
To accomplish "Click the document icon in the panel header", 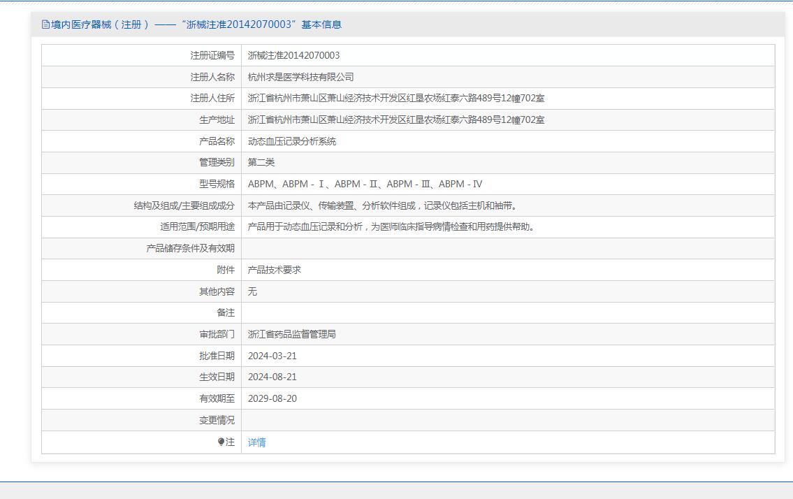I will 46,24.
